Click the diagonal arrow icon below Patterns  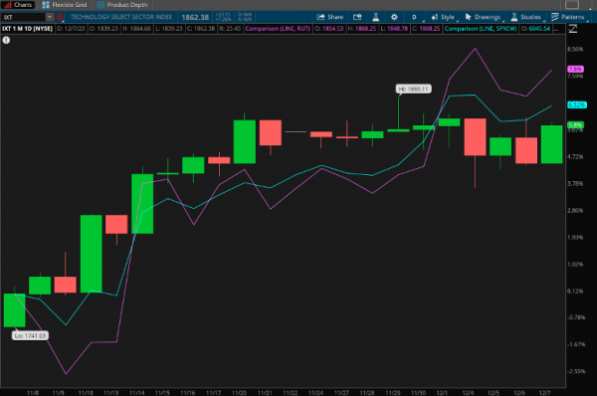[x=573, y=29]
